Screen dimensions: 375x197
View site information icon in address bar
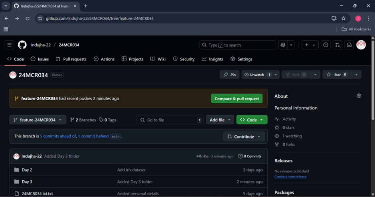click(x=40, y=18)
